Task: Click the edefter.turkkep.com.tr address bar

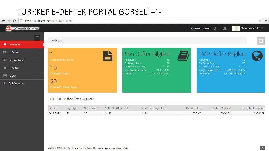Action: pos(140,21)
